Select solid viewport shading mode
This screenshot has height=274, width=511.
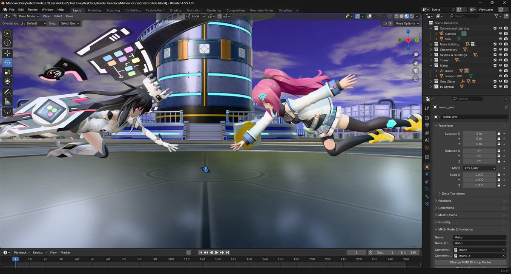pyautogui.click(x=401, y=16)
